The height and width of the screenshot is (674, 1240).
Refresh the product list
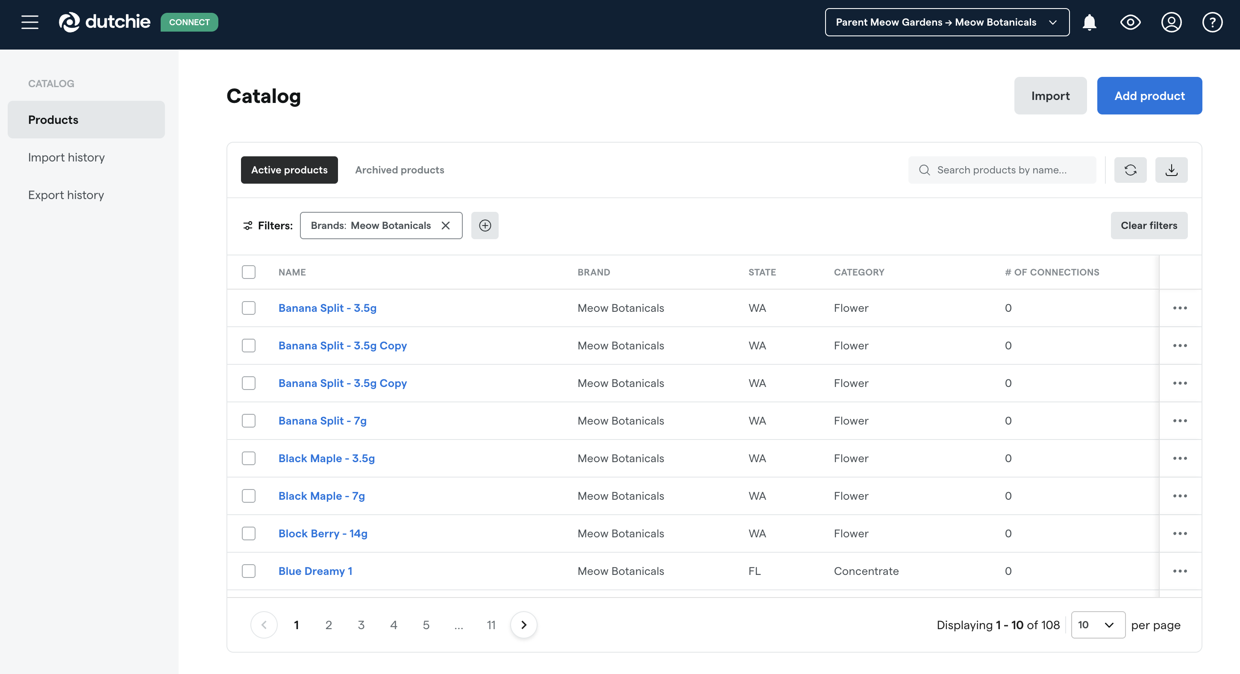(x=1130, y=170)
